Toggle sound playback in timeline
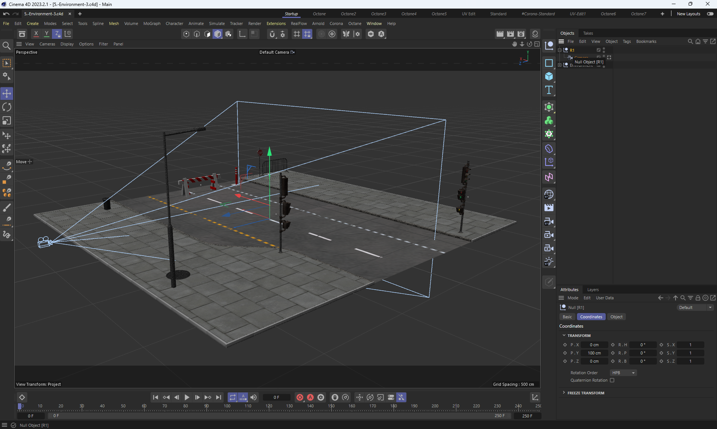Image resolution: width=717 pixels, height=429 pixels. tap(254, 397)
